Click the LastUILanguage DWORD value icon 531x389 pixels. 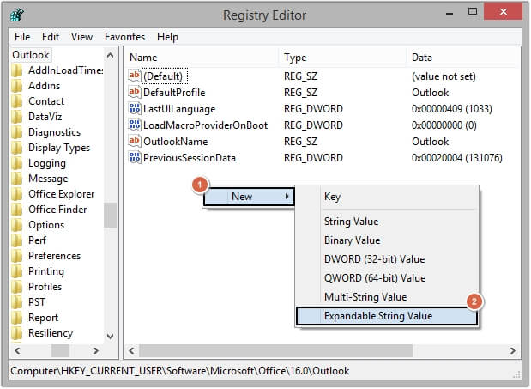click(x=134, y=109)
